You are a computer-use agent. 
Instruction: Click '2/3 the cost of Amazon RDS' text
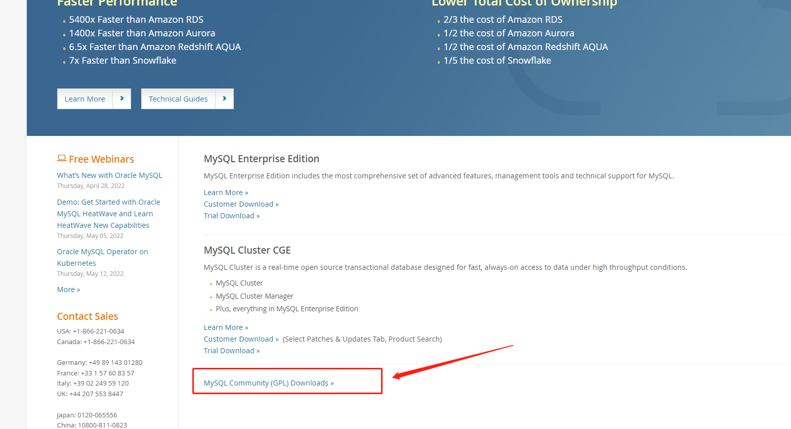503,20
